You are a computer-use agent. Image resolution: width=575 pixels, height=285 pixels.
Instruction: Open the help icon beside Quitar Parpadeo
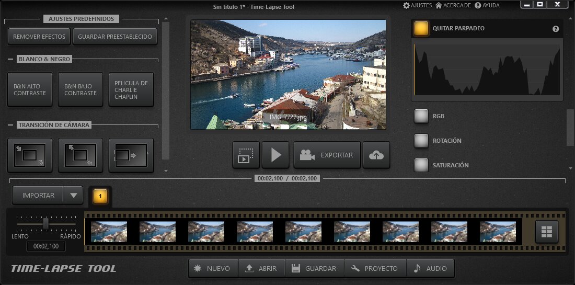[556, 29]
